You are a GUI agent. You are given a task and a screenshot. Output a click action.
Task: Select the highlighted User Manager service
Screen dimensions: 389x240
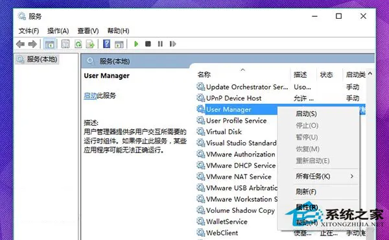229,110
